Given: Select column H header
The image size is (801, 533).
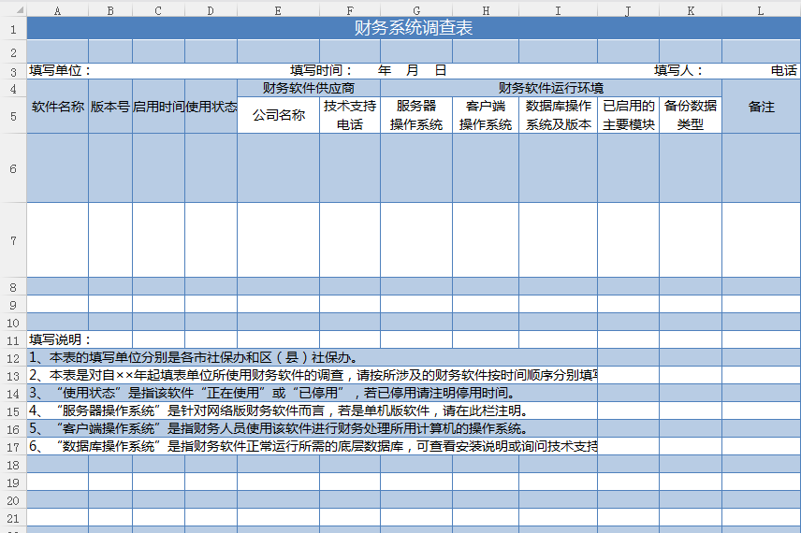Looking at the screenshot, I should point(486,10).
